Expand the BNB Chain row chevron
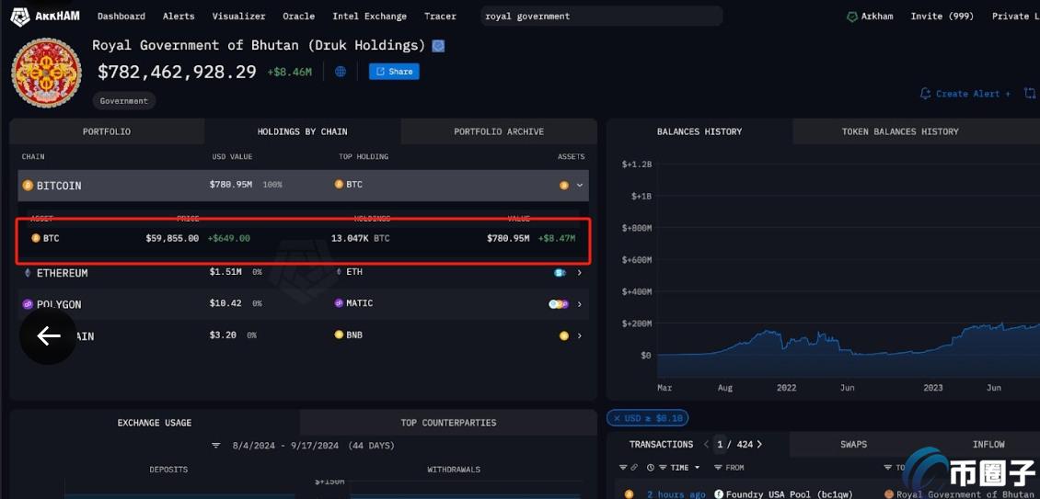Image resolution: width=1040 pixels, height=499 pixels. pyautogui.click(x=580, y=336)
